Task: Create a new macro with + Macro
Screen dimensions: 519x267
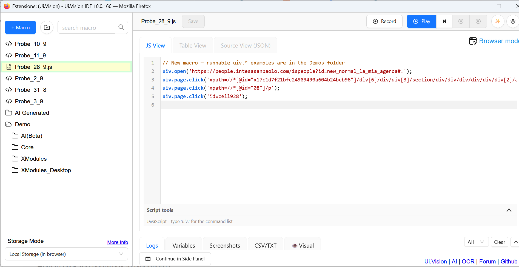Action: (x=20, y=27)
